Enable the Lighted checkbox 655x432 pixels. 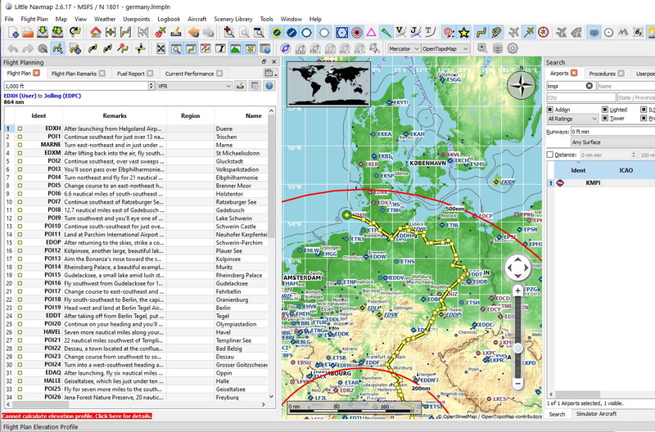click(x=605, y=110)
